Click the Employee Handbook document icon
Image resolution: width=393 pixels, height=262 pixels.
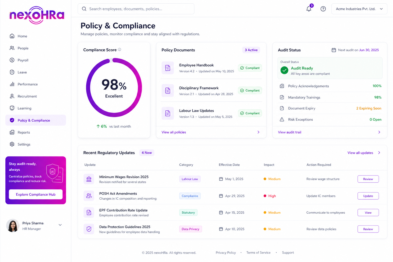pyautogui.click(x=168, y=68)
